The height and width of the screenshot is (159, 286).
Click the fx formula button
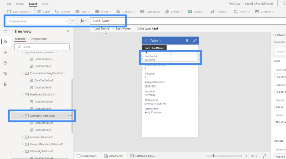pyautogui.click(x=83, y=21)
